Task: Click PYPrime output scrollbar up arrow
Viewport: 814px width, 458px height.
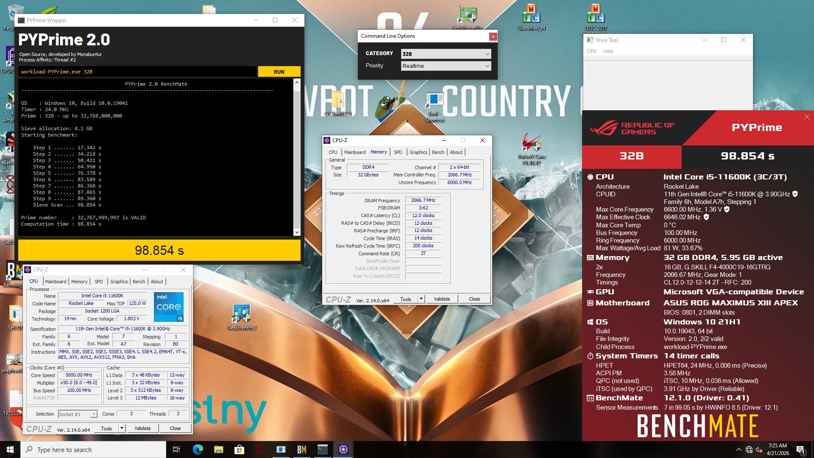Action: pyautogui.click(x=297, y=82)
